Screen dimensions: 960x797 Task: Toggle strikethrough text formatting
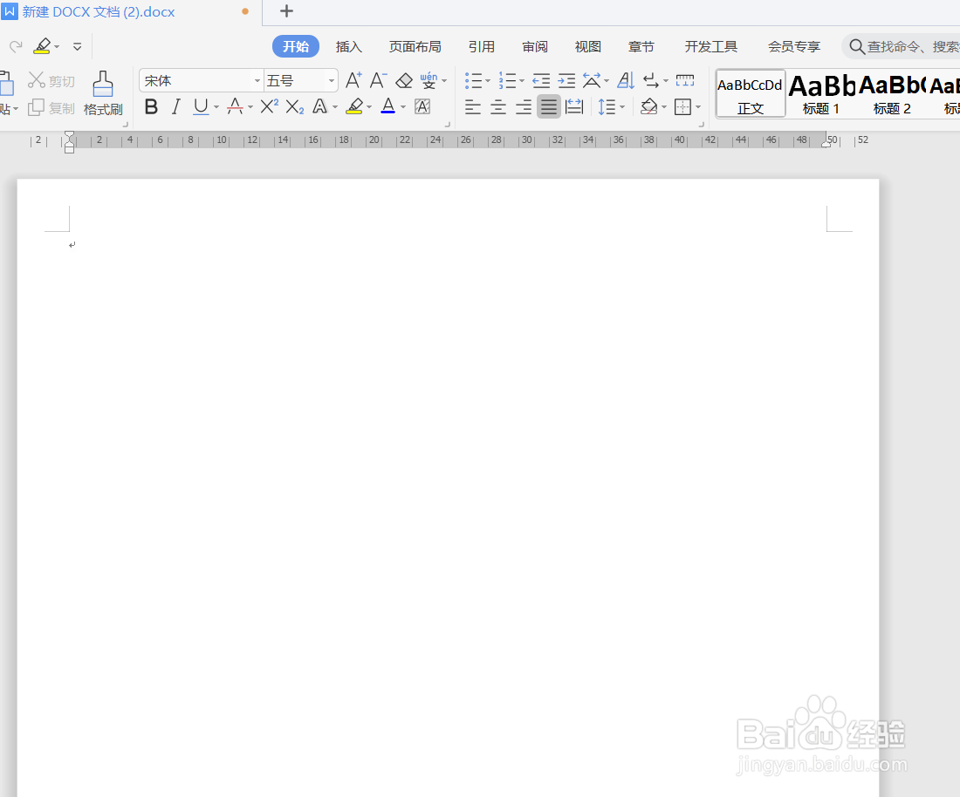tap(235, 107)
